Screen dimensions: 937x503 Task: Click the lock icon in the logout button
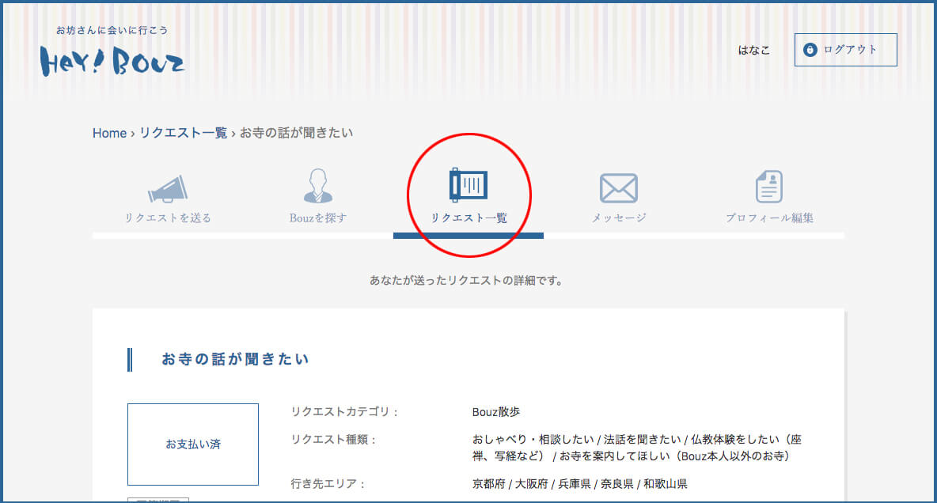(x=810, y=50)
